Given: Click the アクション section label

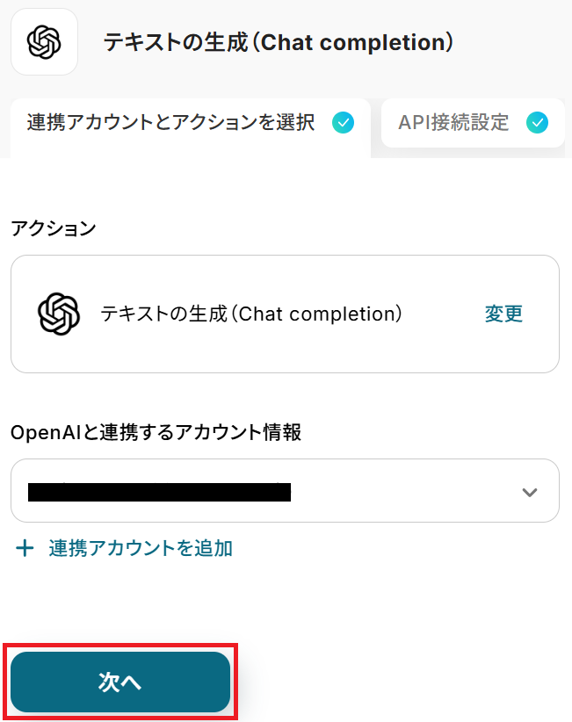Looking at the screenshot, I should pyautogui.click(x=53, y=228).
